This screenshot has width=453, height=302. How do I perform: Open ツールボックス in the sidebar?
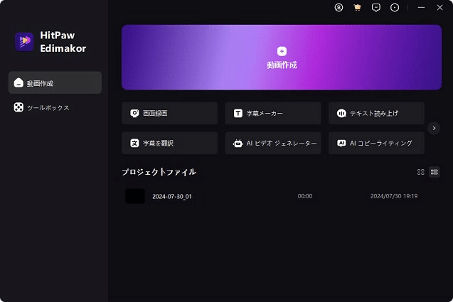point(55,107)
